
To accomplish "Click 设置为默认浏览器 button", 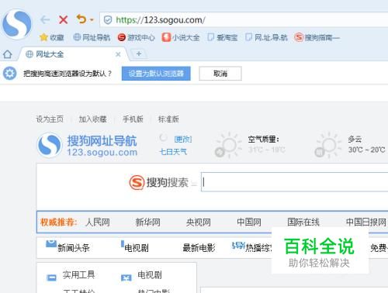I will [x=156, y=74].
